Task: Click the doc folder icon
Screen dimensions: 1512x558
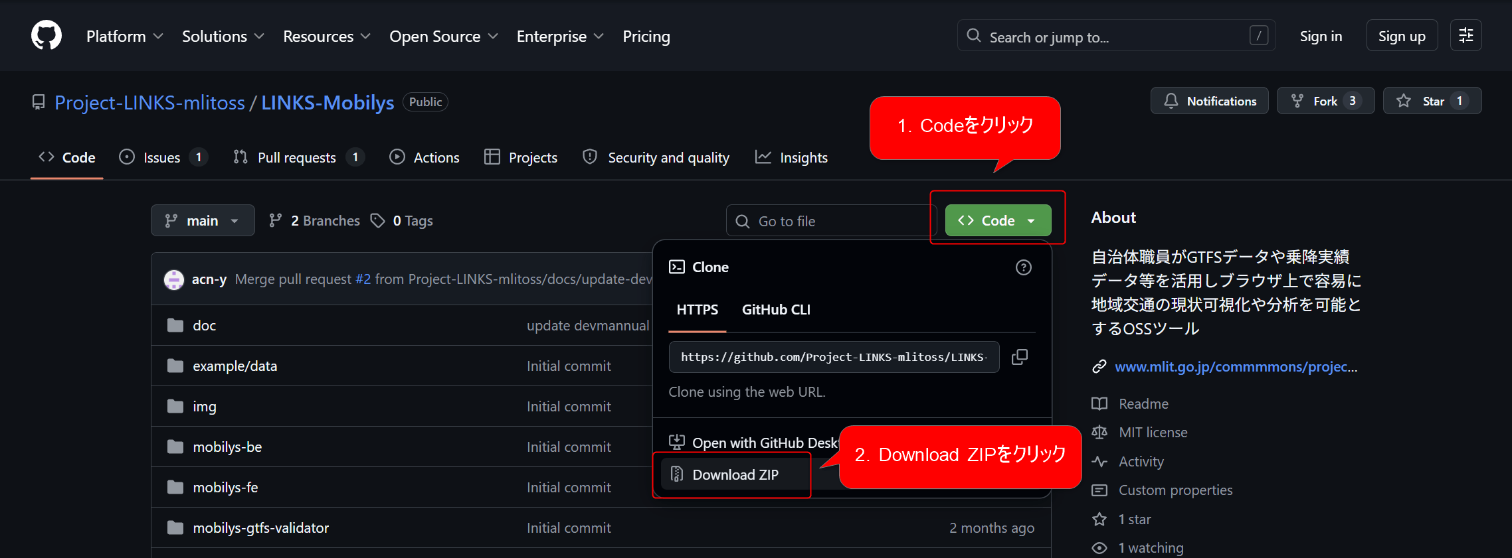Action: coord(175,325)
